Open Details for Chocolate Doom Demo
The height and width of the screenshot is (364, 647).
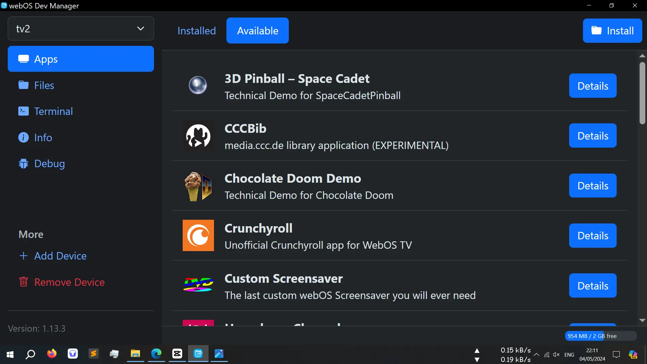pos(593,185)
